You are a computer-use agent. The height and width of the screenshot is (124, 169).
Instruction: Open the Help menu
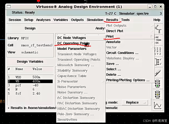(x=157, y=20)
